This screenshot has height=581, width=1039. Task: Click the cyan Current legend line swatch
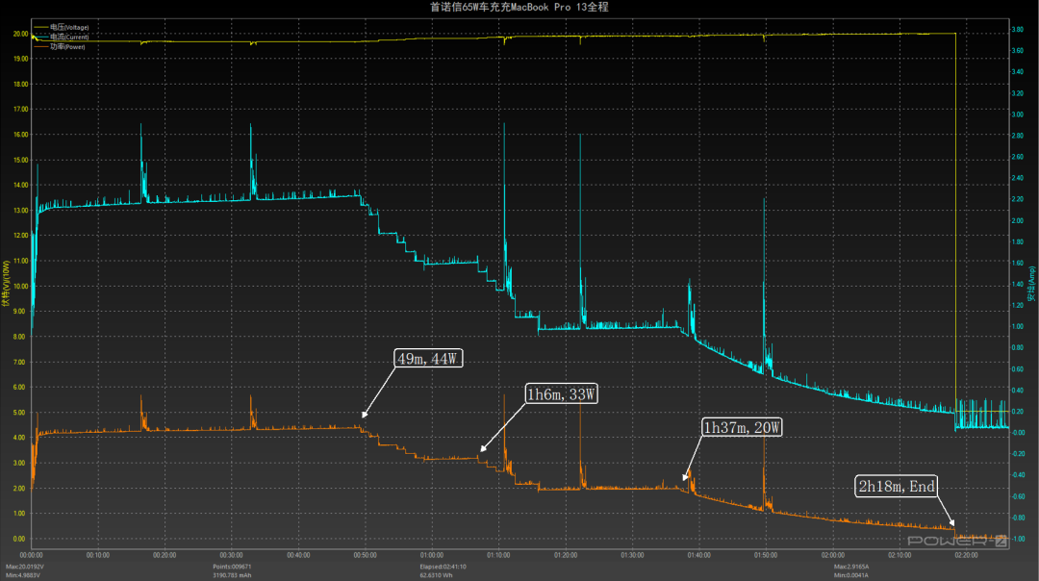pos(40,38)
